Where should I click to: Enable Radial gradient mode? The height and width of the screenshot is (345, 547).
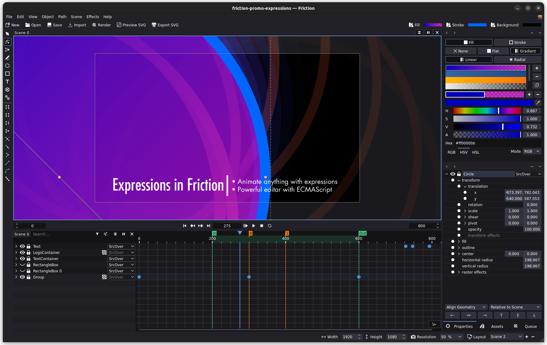(518, 59)
